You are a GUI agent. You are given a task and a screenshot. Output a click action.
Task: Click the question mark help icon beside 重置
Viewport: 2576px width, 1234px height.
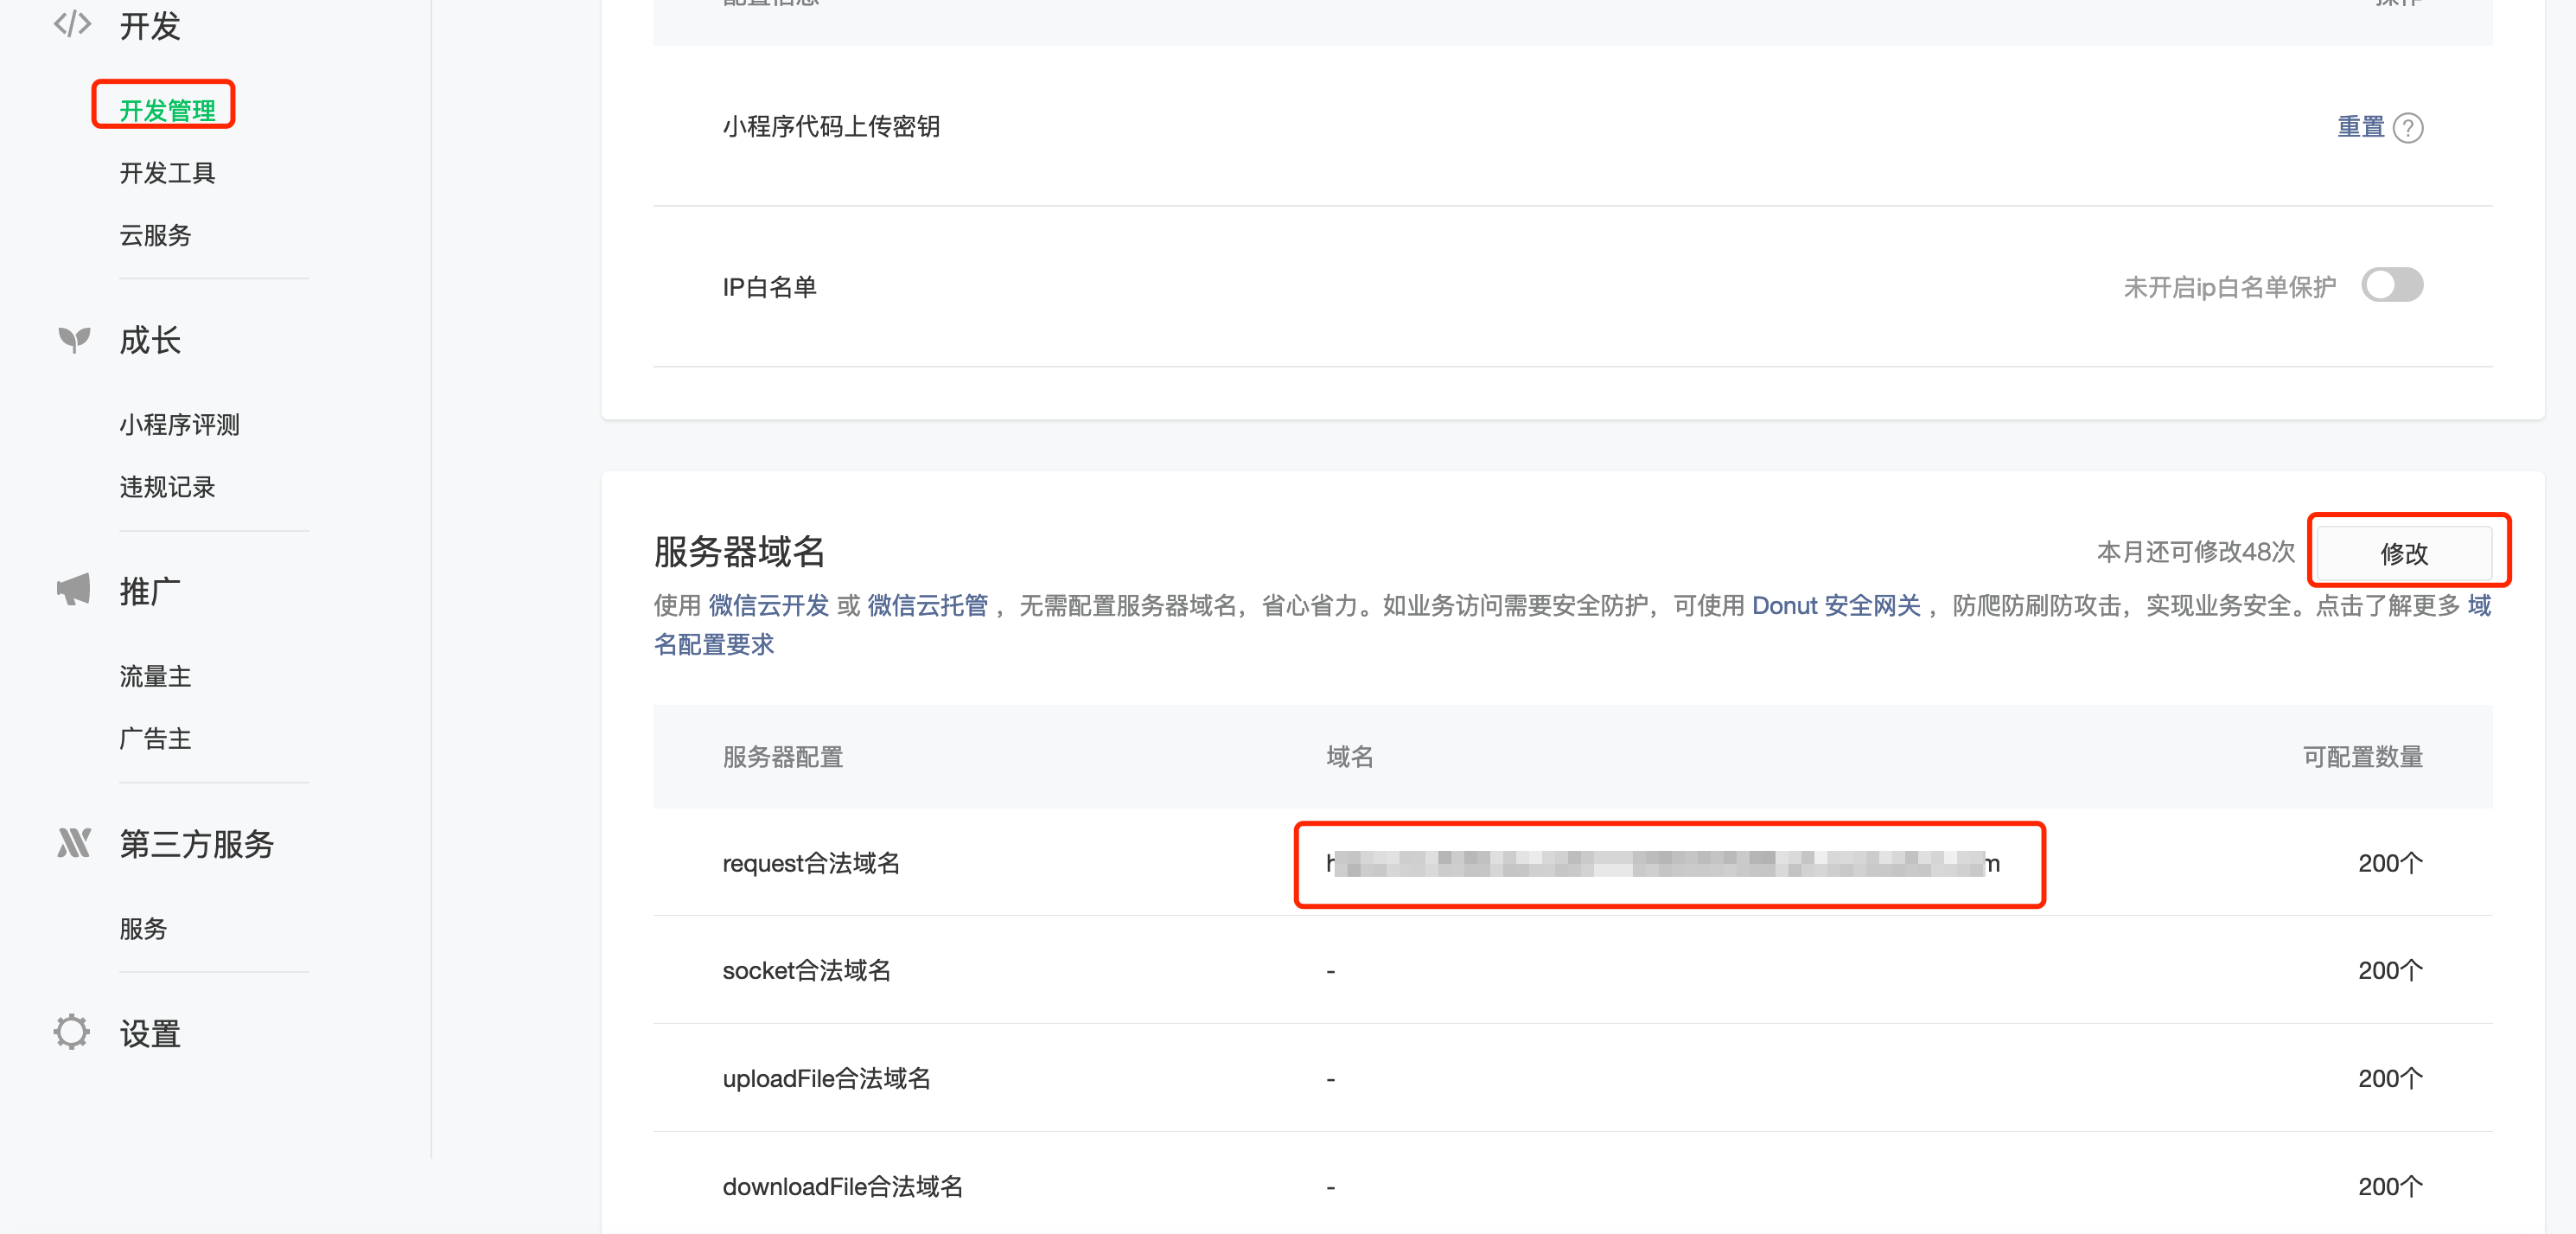(2408, 128)
